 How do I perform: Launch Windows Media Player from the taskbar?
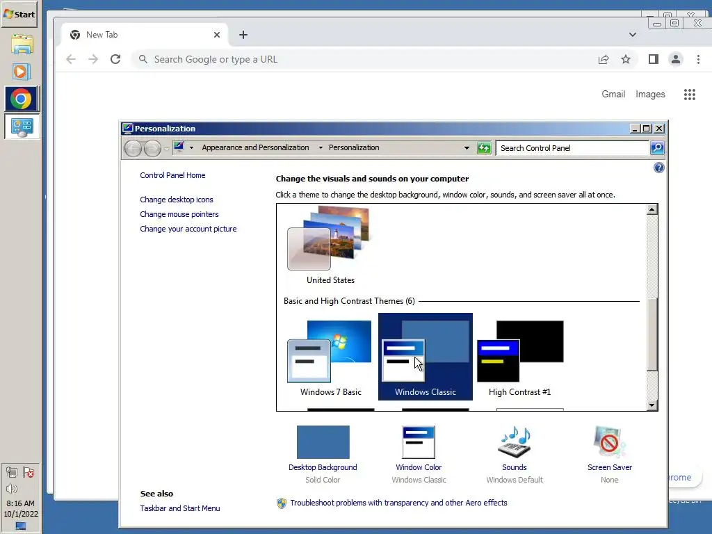point(22,72)
